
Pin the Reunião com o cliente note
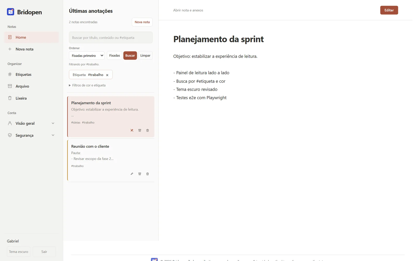(132, 174)
